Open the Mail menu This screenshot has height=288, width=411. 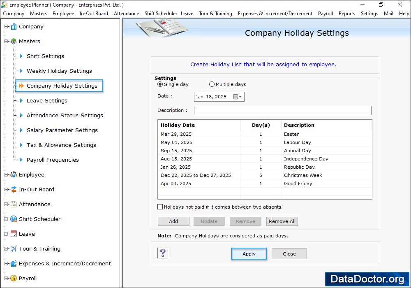coord(388,14)
